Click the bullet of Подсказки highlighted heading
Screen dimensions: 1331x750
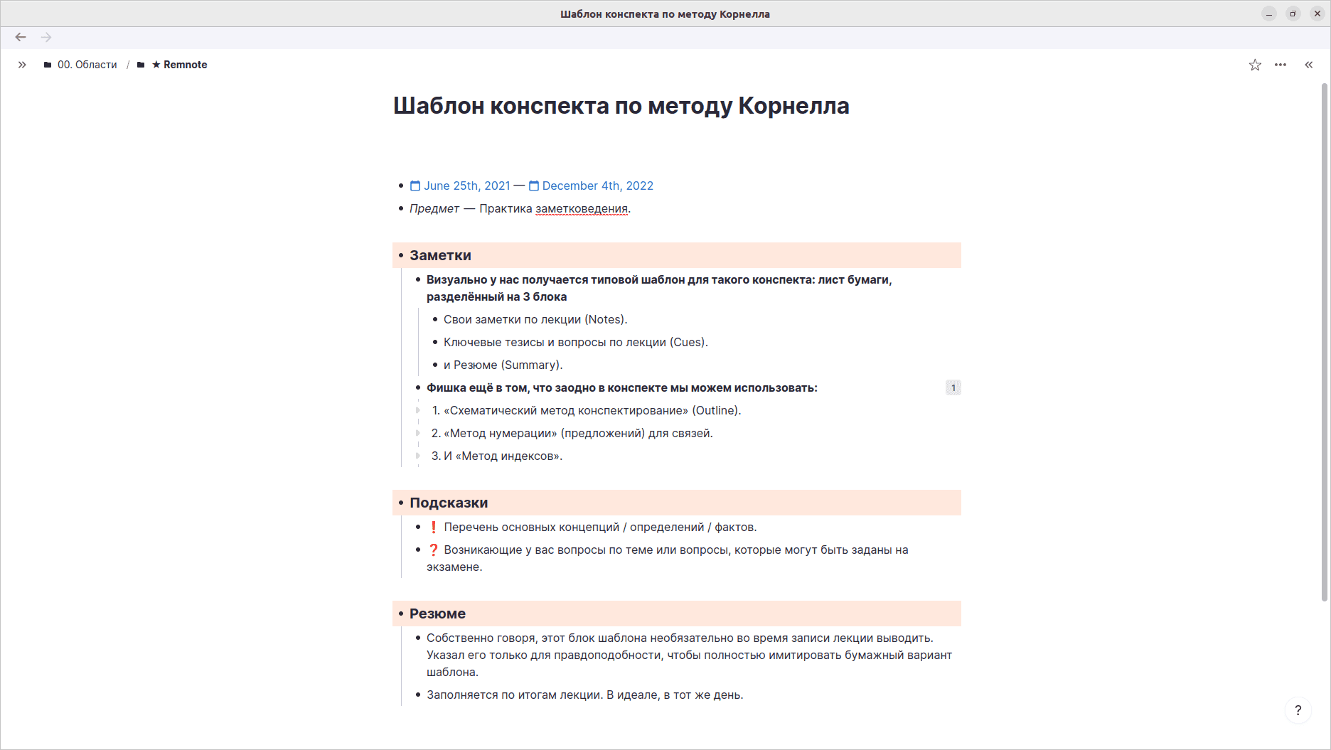coord(401,503)
